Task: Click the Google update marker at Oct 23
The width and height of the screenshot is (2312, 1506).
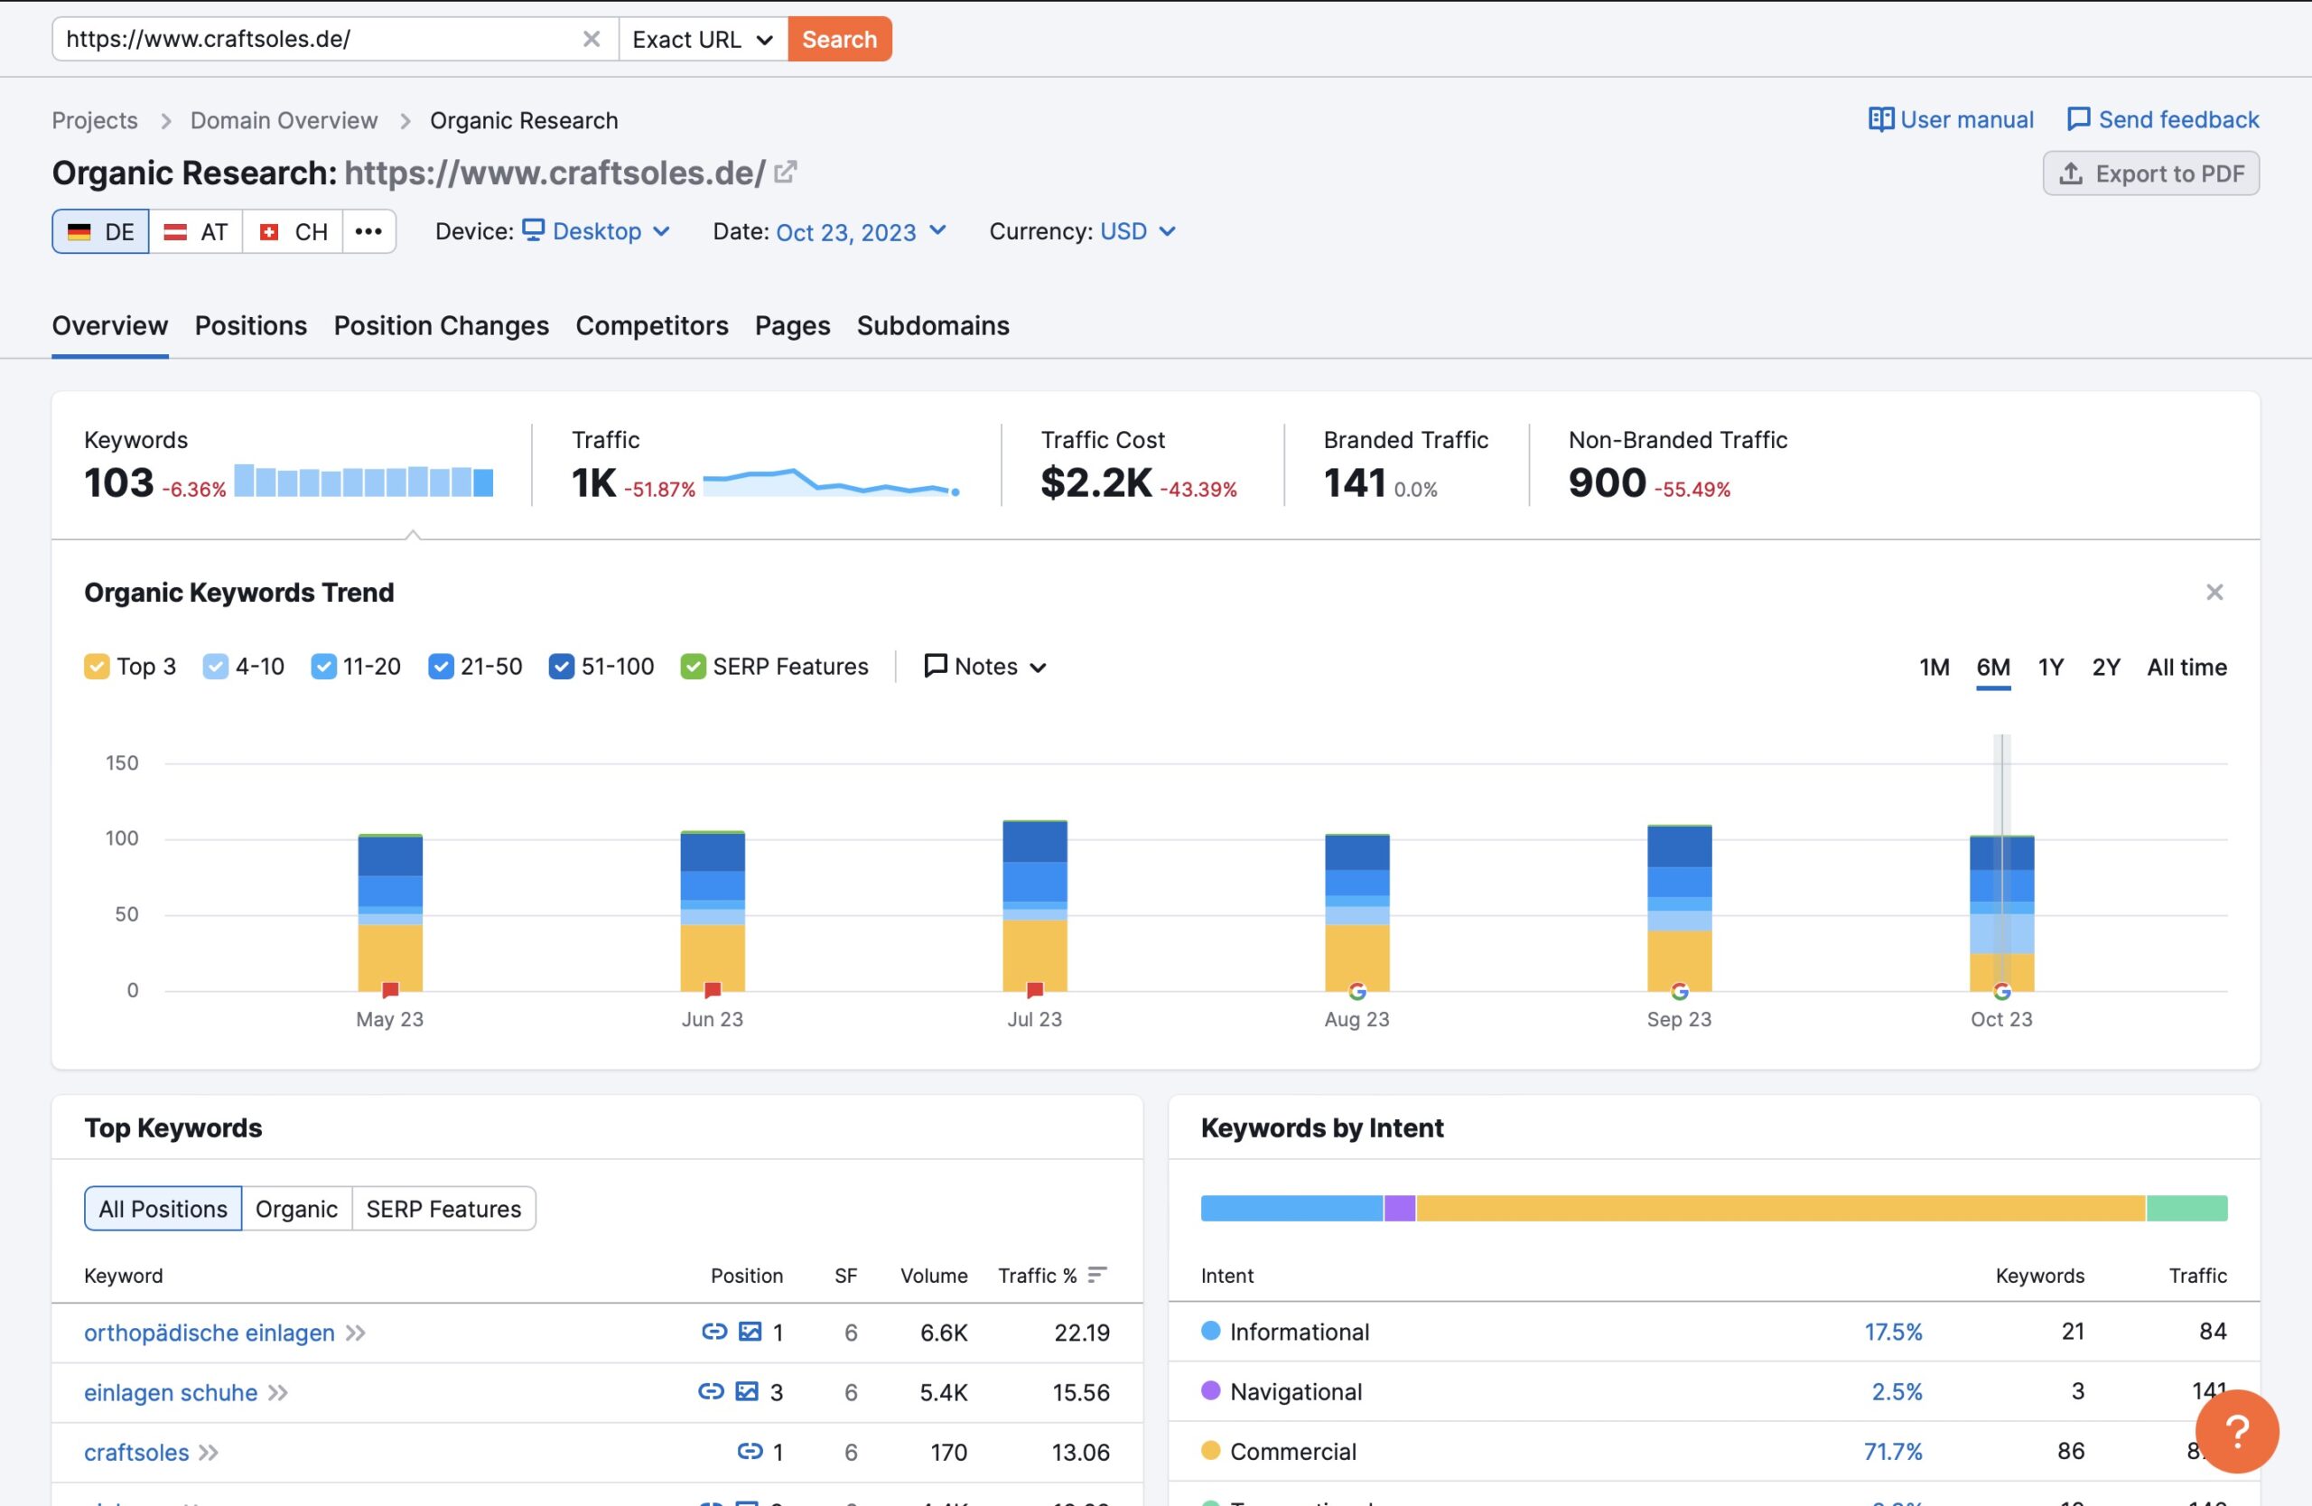Action: 2002,991
